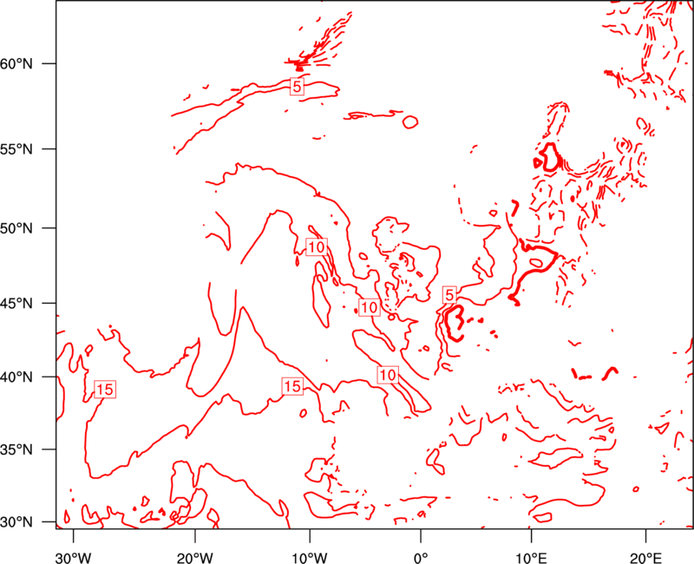Click the 55°N latitude label

pos(16,149)
